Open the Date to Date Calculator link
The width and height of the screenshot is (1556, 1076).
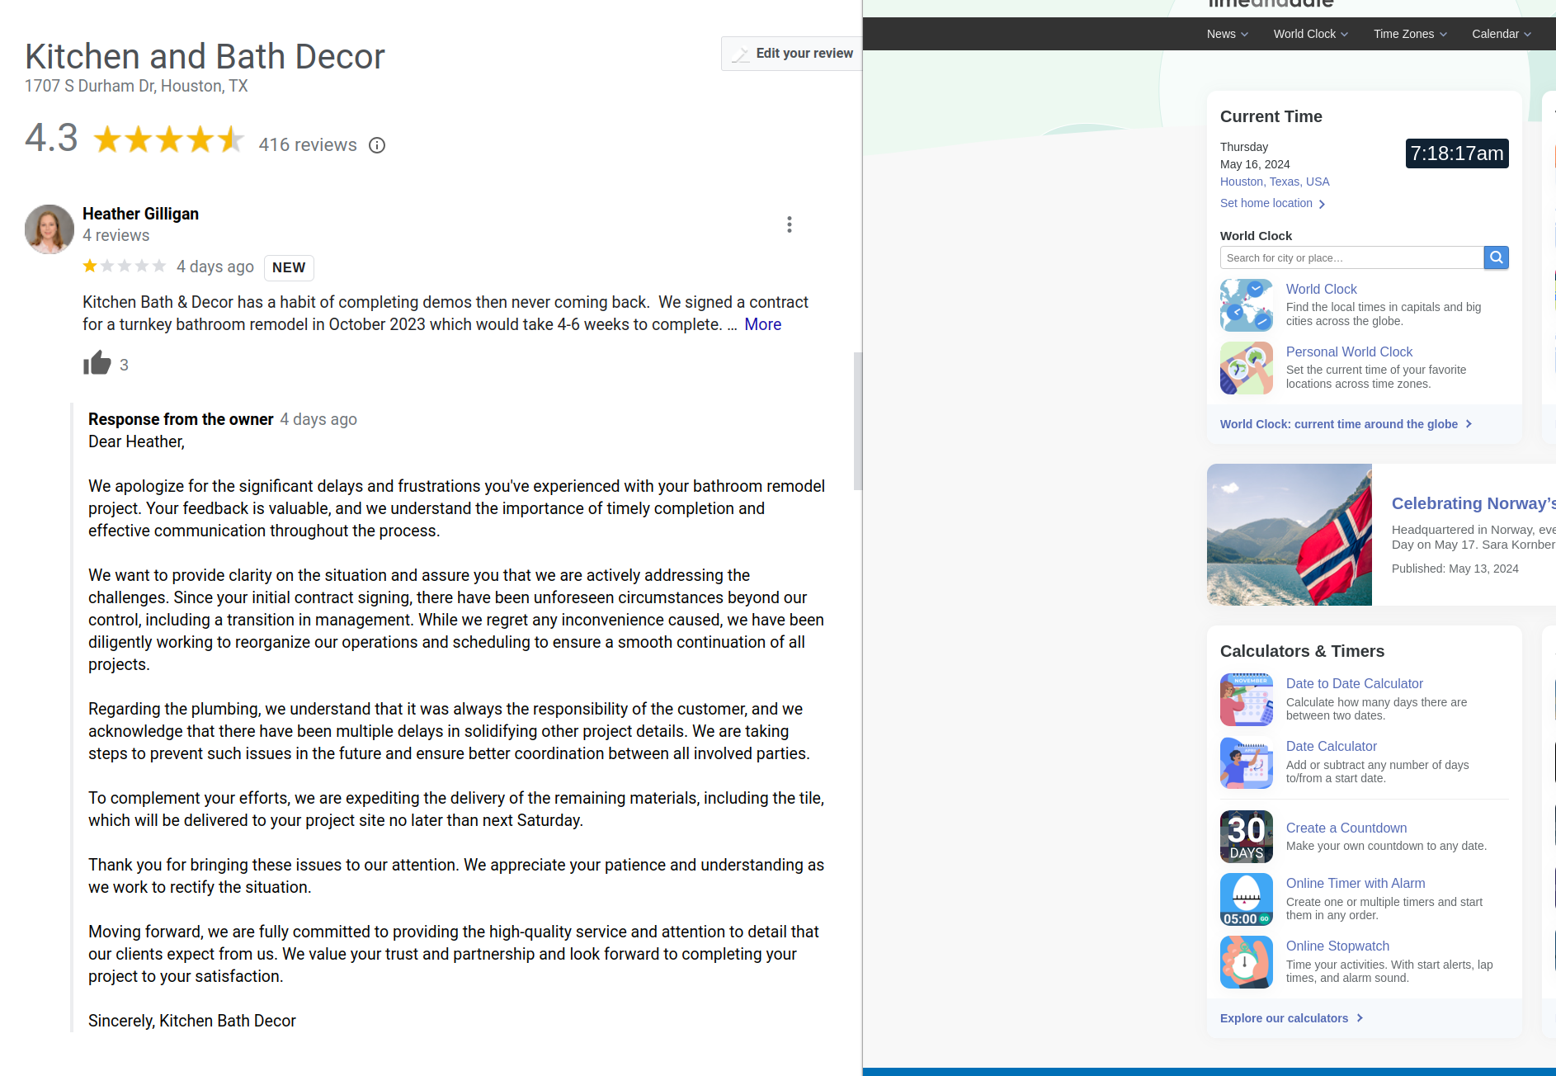click(x=1354, y=683)
